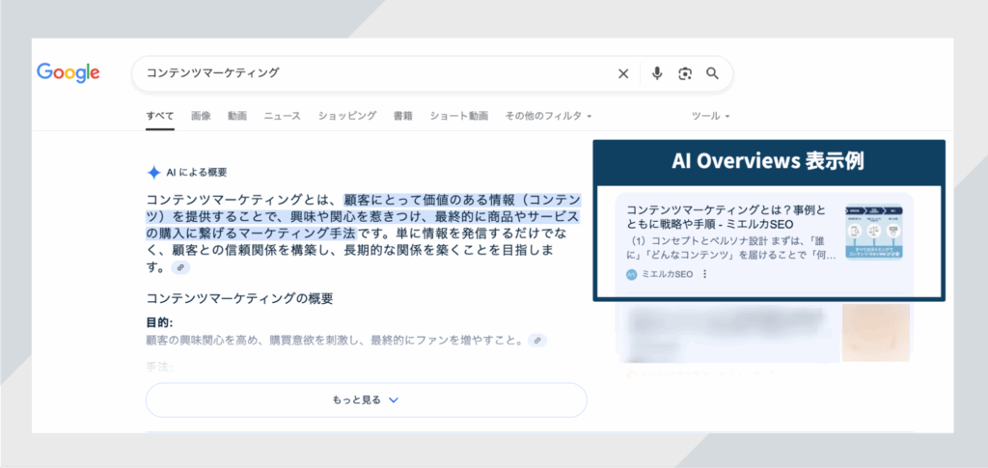Switch to the 動画 tab
The height and width of the screenshot is (468, 988).
coord(237,116)
